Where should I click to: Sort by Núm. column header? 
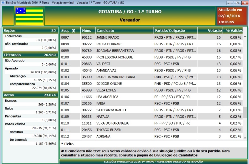88,31
